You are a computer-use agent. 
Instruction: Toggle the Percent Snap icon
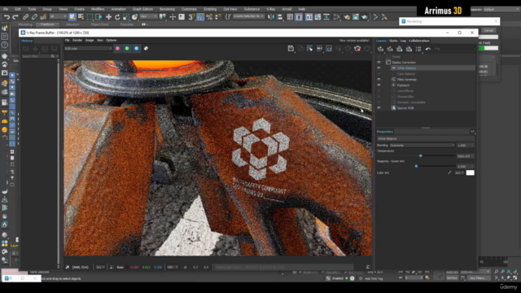(209, 16)
